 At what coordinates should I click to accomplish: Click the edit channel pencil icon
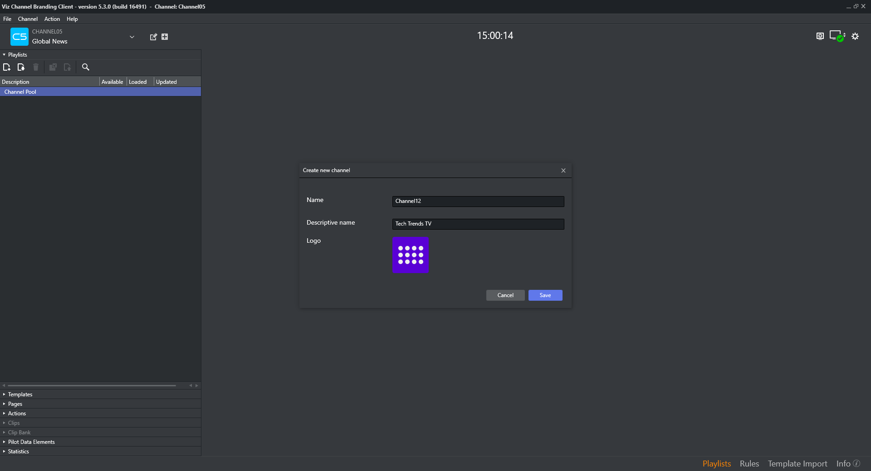[x=153, y=37]
